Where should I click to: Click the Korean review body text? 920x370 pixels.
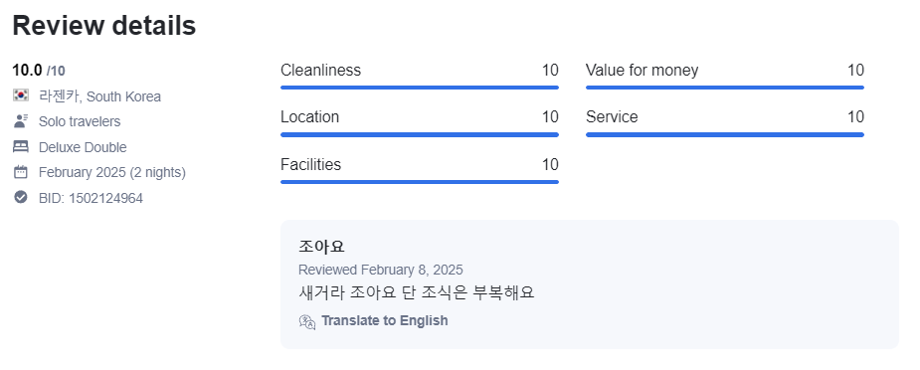[417, 292]
